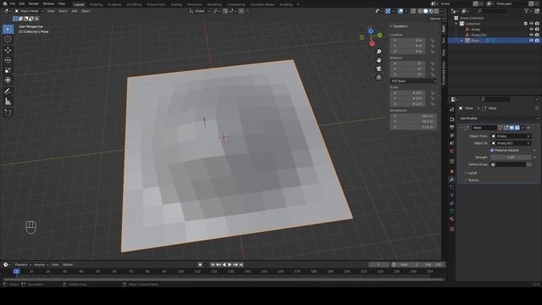Viewport: 542px width, 305px height.
Task: Expand the Falloff subpanel
Action: pos(473,173)
